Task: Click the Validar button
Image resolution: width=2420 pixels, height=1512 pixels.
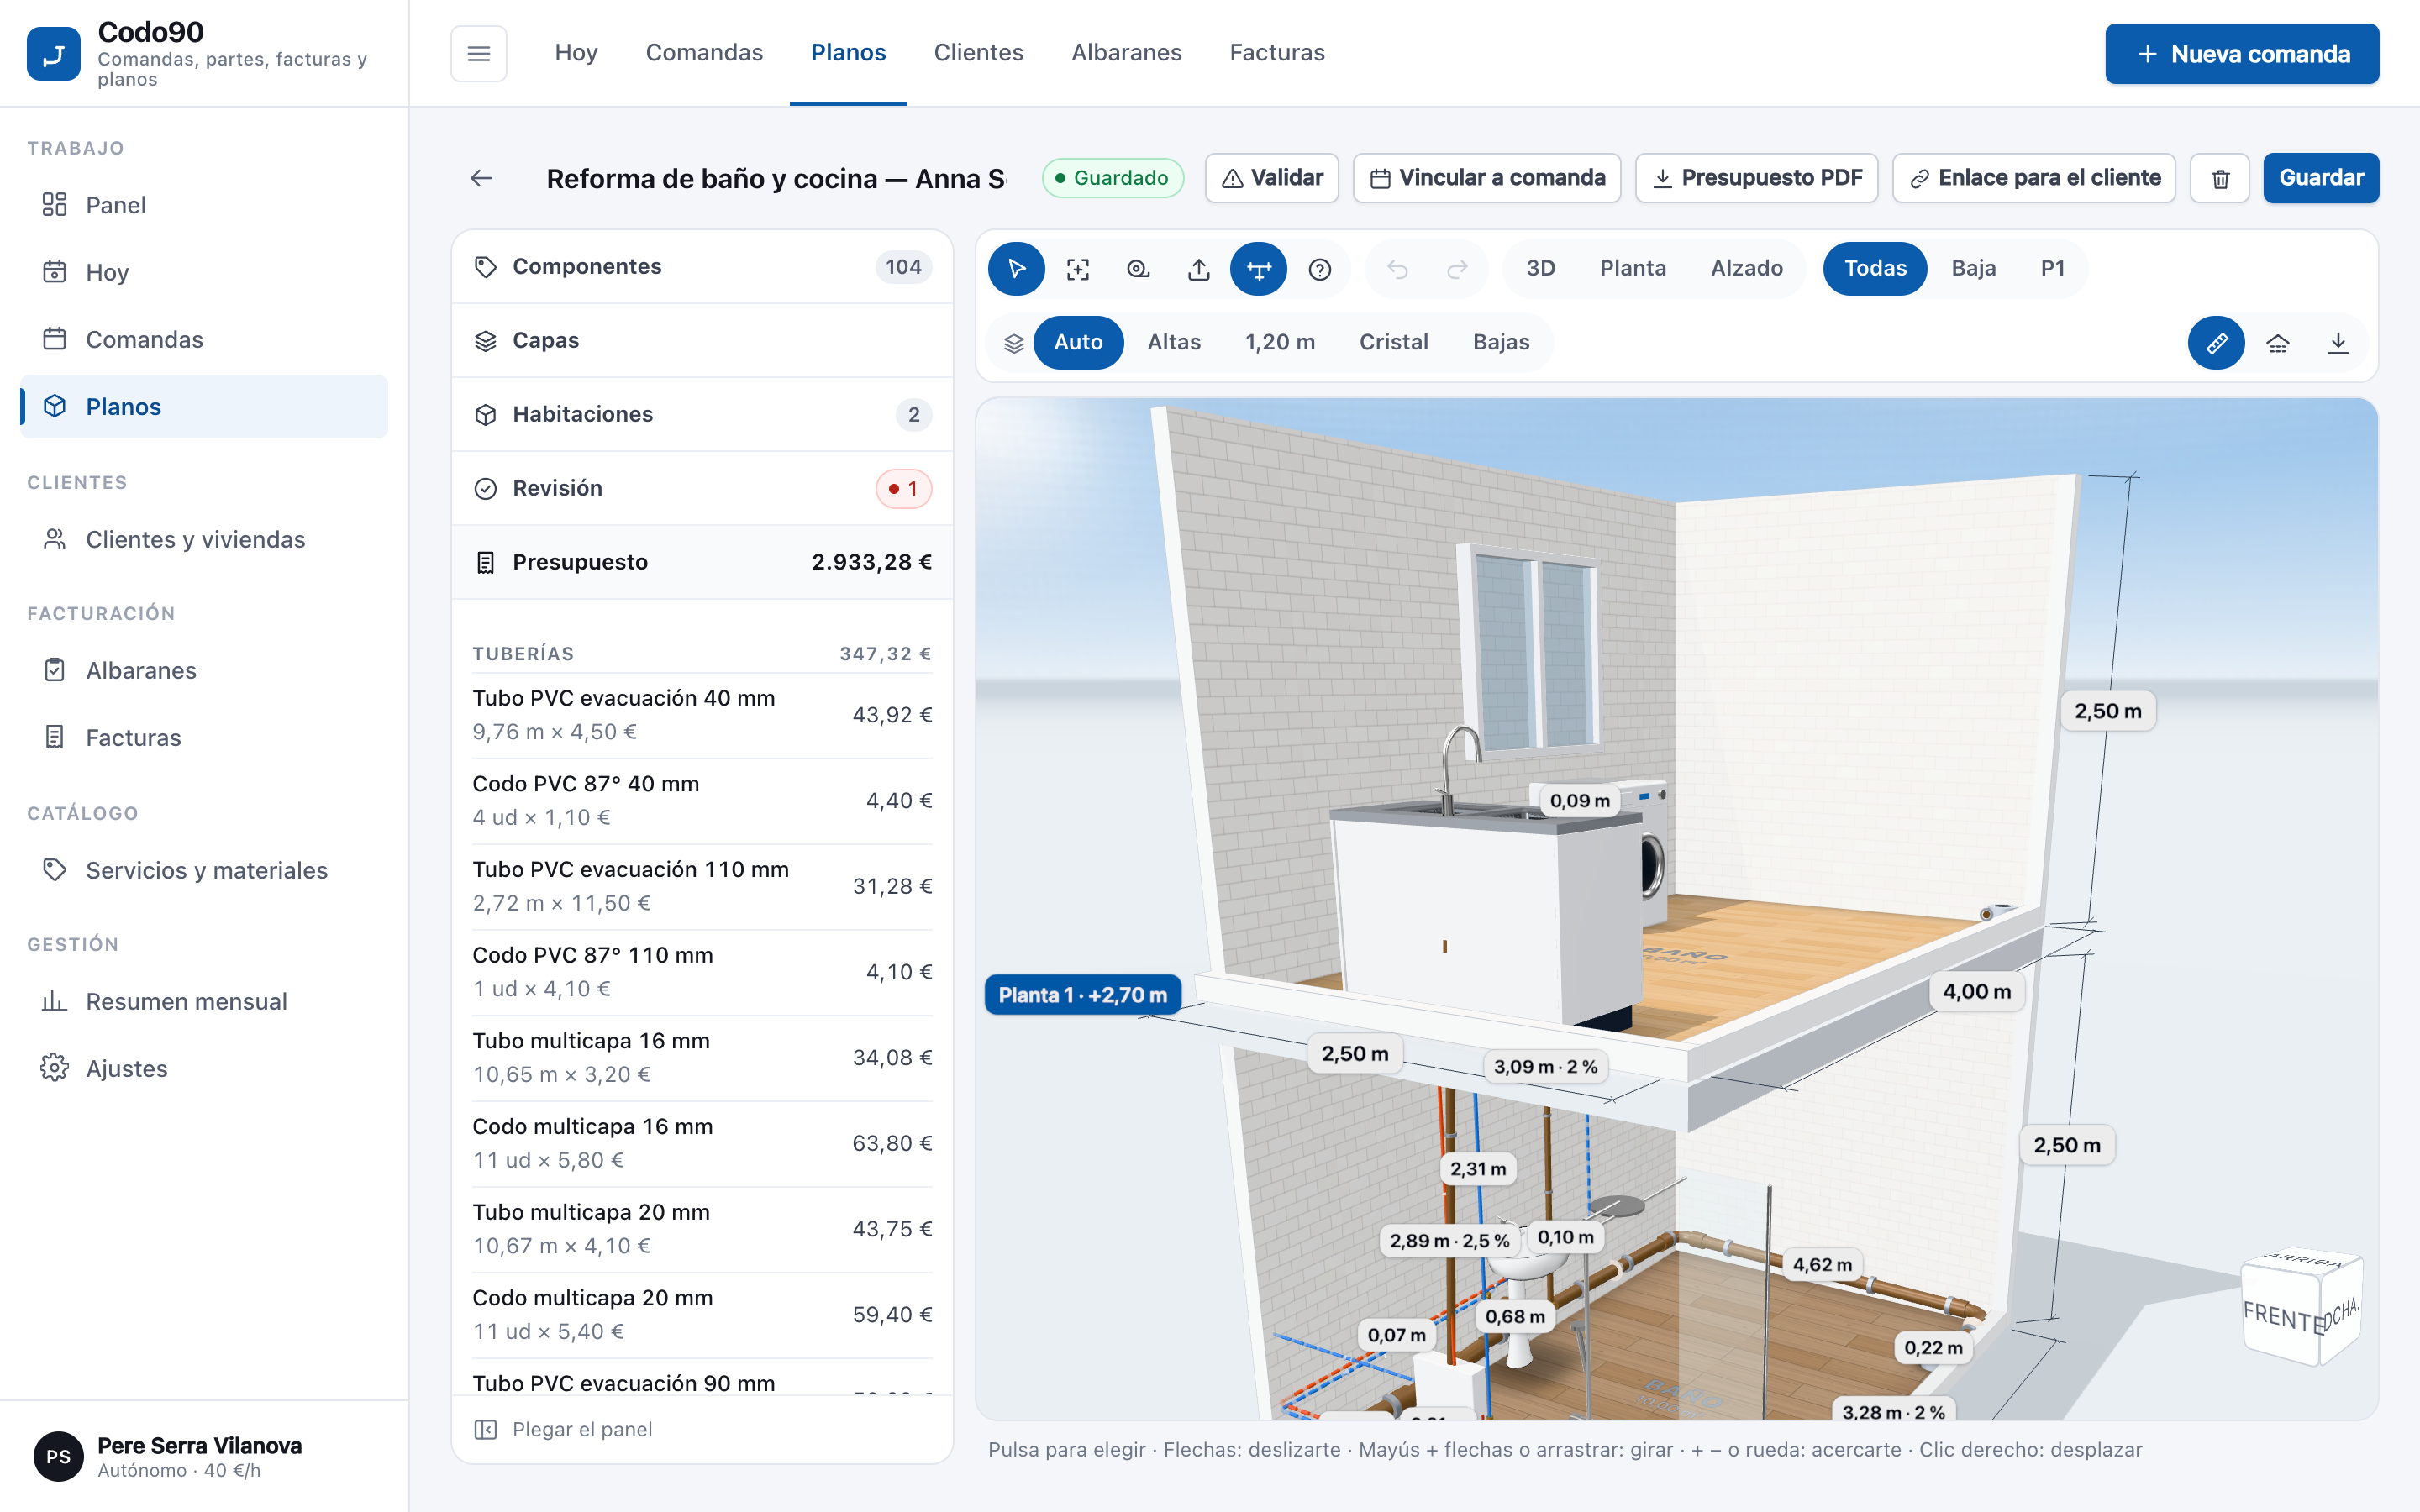Action: click(1271, 178)
